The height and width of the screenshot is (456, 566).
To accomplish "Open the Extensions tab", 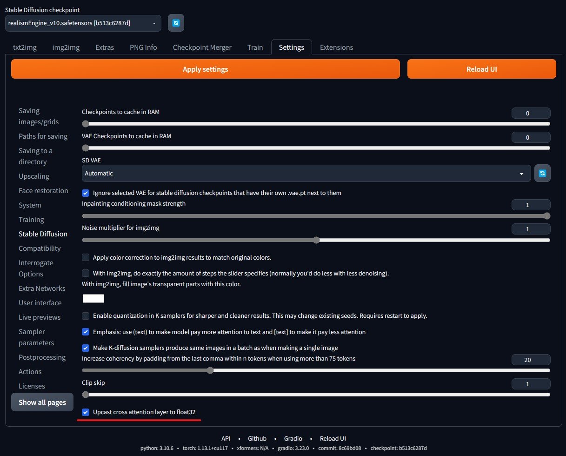I will click(x=336, y=47).
